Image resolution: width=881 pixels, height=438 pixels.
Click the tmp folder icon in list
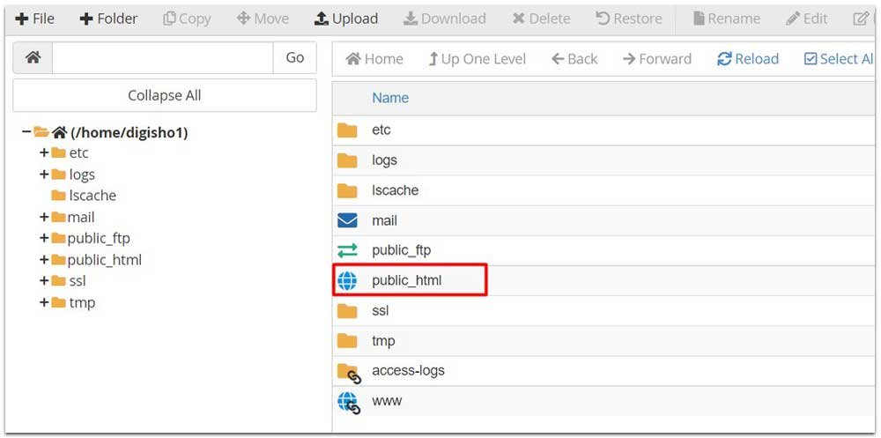coord(347,341)
